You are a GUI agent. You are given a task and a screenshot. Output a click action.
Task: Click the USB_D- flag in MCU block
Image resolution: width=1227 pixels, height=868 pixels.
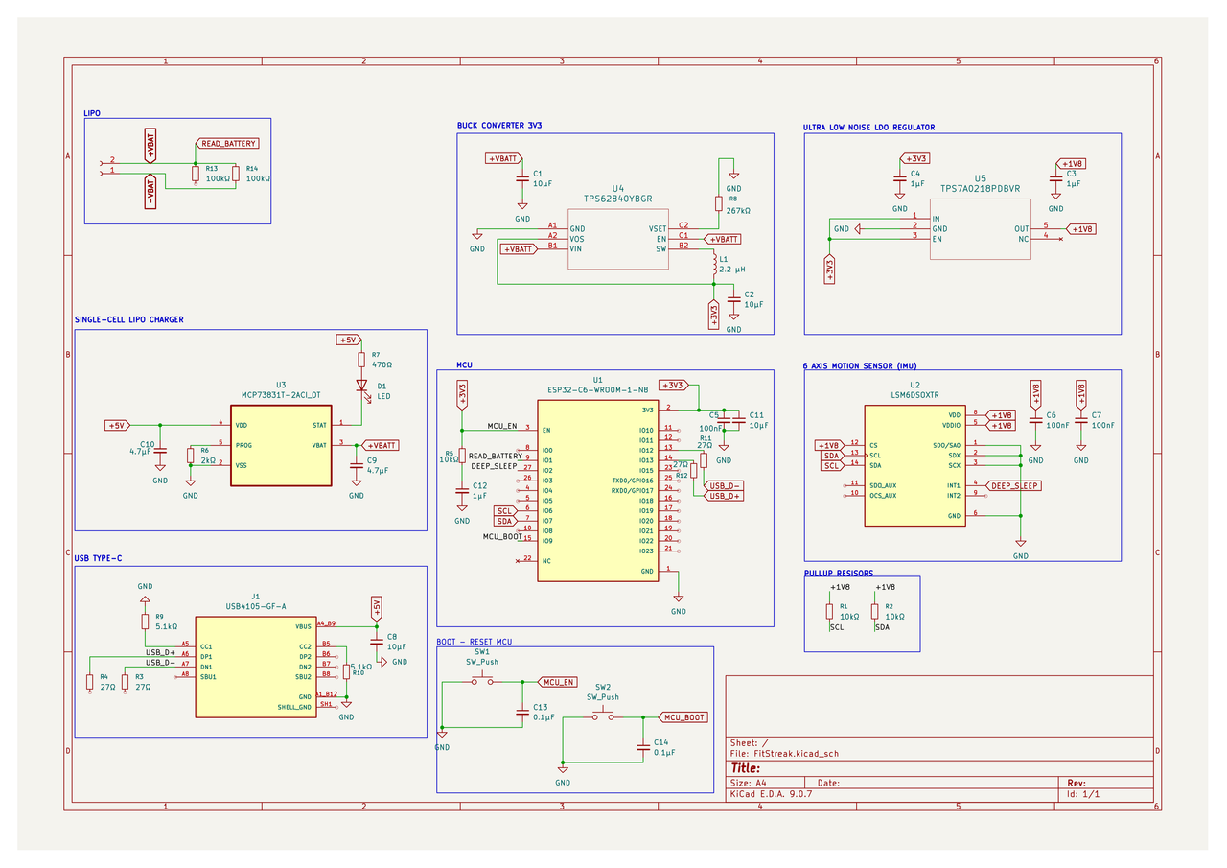(x=724, y=485)
